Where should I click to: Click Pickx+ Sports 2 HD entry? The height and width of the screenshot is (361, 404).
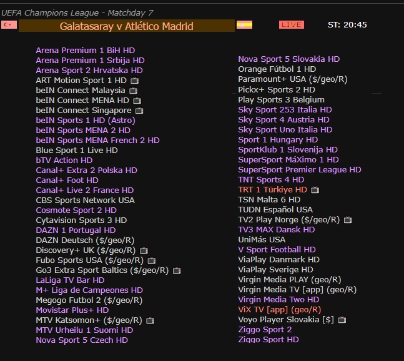(x=277, y=90)
